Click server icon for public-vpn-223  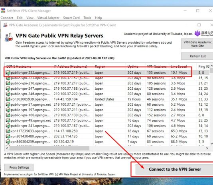point(8,78)
